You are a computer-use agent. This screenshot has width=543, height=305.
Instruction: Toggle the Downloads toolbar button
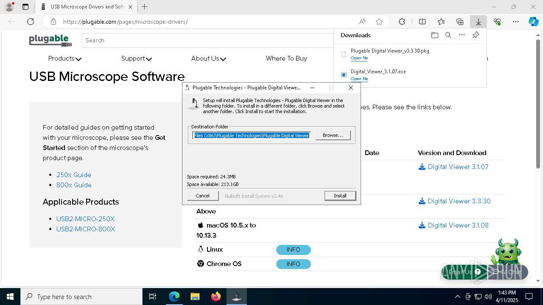pyautogui.click(x=478, y=22)
